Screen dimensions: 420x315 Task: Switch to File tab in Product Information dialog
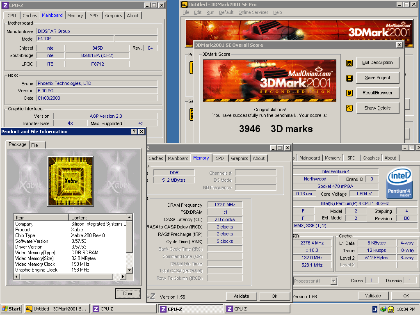[37, 145]
